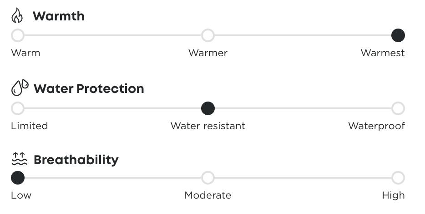Click the Water Protection heading
This screenshot has width=425, height=214.
click(89, 88)
